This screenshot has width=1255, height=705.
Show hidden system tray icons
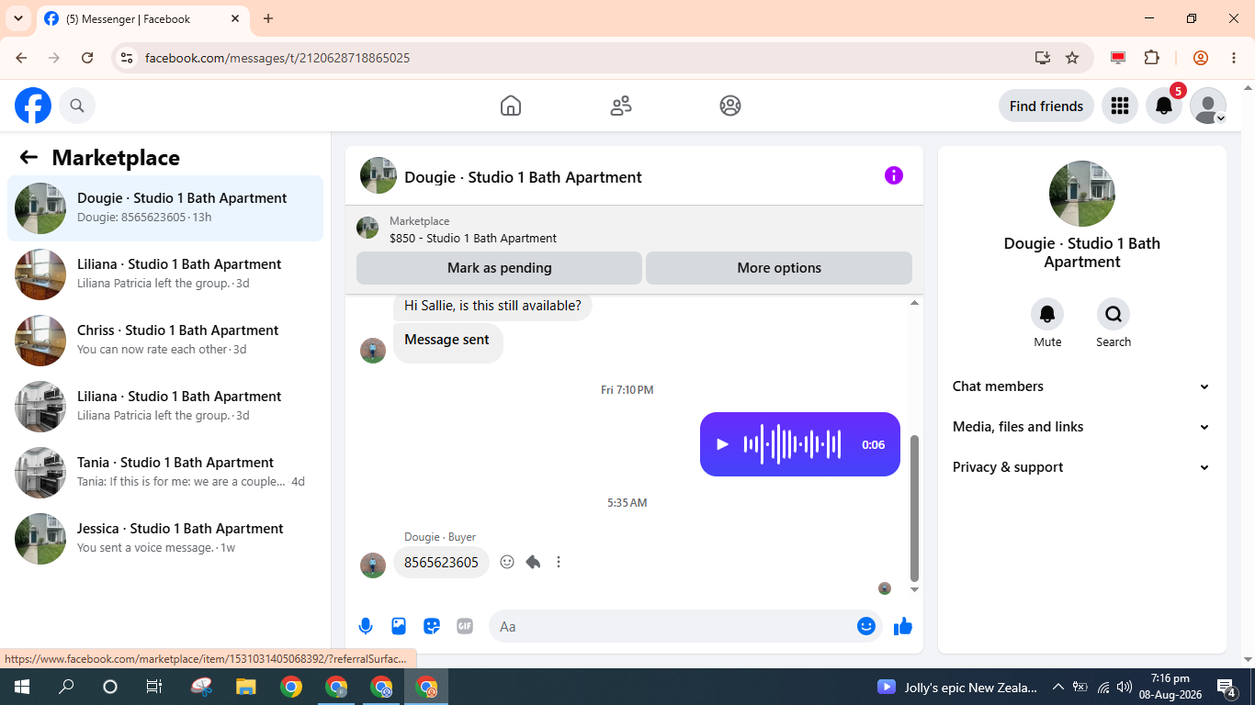coord(1057,687)
